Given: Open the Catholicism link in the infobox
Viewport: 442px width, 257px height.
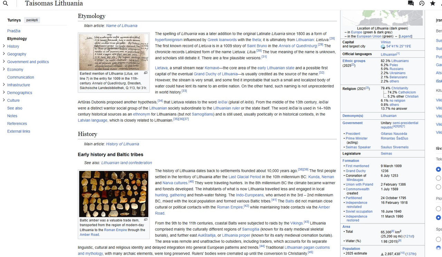Looking at the screenshot, I should (407, 92).
